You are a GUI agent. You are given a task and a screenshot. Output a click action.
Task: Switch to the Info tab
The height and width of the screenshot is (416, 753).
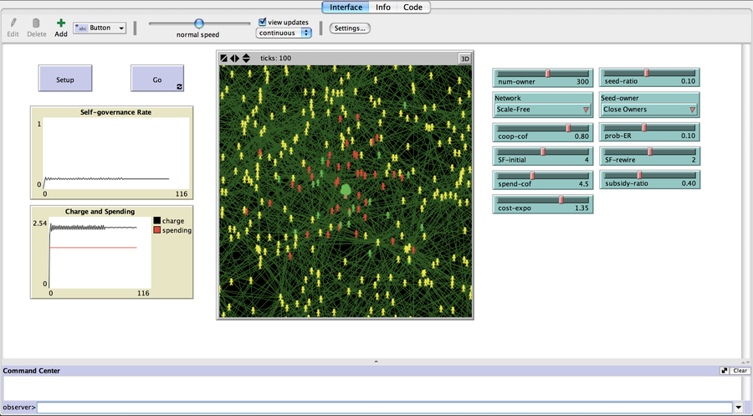click(x=382, y=7)
